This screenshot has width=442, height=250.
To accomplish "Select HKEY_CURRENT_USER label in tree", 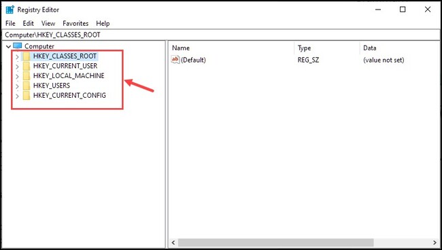I will tap(65, 66).
